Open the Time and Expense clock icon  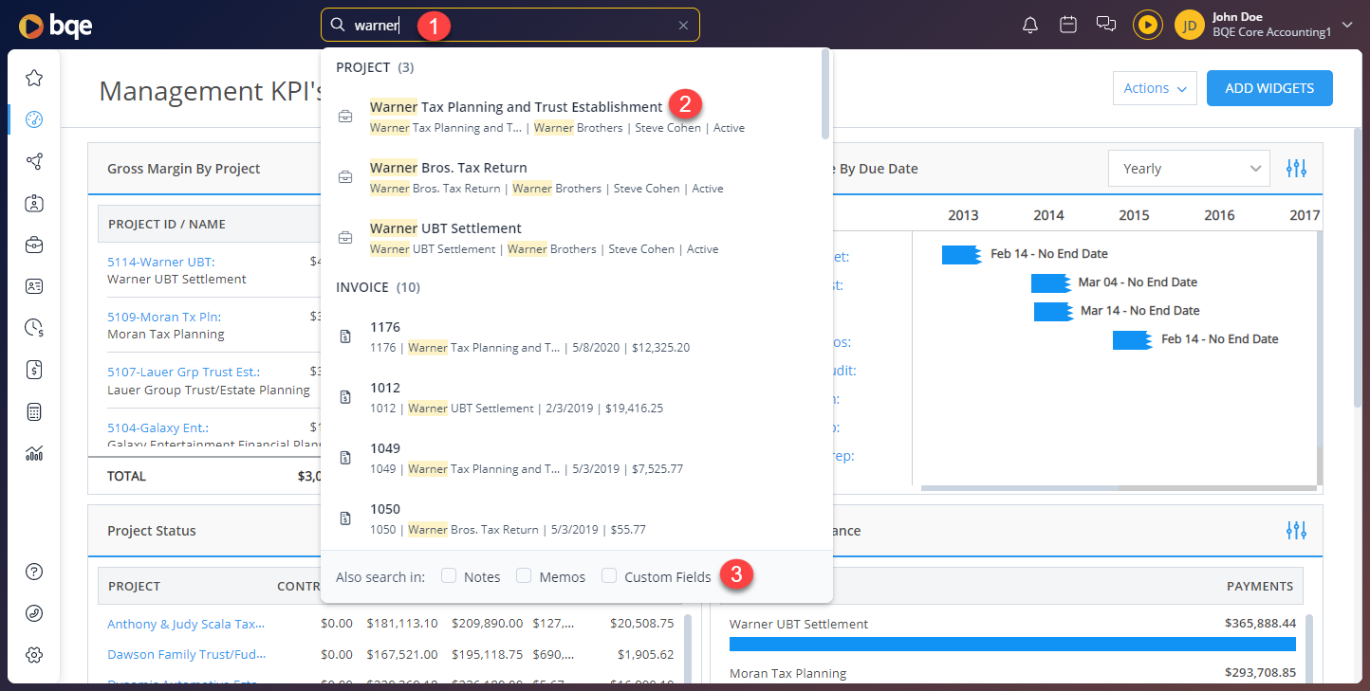[x=34, y=328]
